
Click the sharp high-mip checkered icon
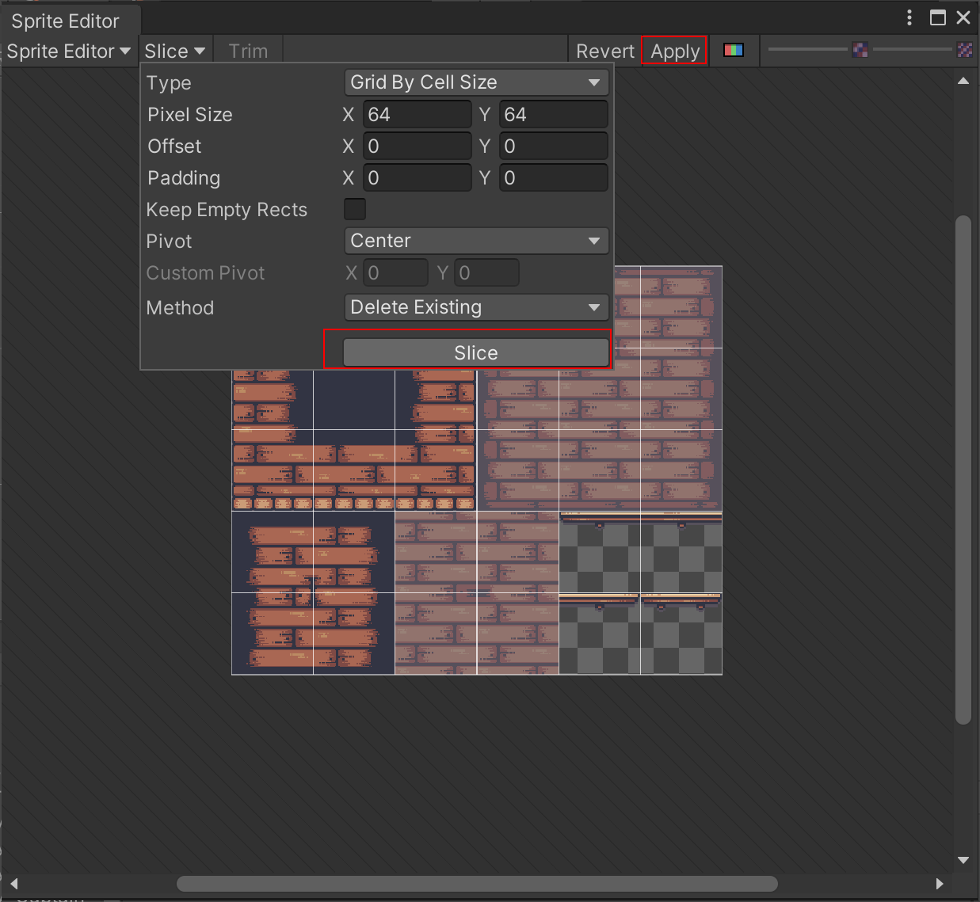[x=965, y=50]
